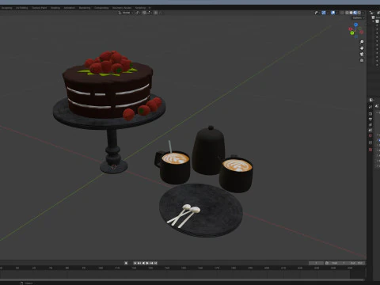Select rendered viewport shading mode
Screen dimensions: 380x285
point(359,13)
